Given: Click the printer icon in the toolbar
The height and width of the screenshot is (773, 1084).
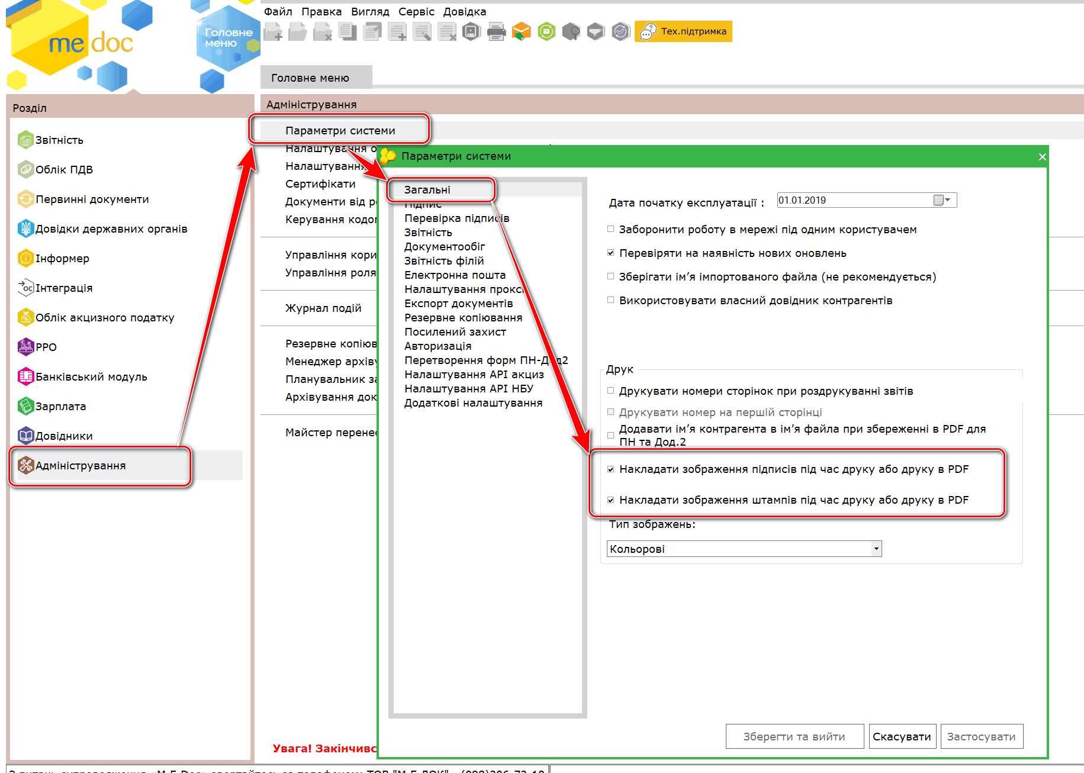Looking at the screenshot, I should (496, 31).
